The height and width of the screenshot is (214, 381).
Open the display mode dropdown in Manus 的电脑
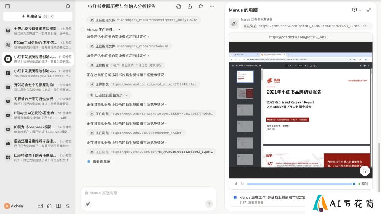coord(357,10)
